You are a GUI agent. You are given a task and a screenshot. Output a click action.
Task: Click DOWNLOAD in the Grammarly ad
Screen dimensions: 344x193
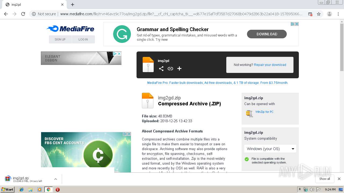pos(267,34)
